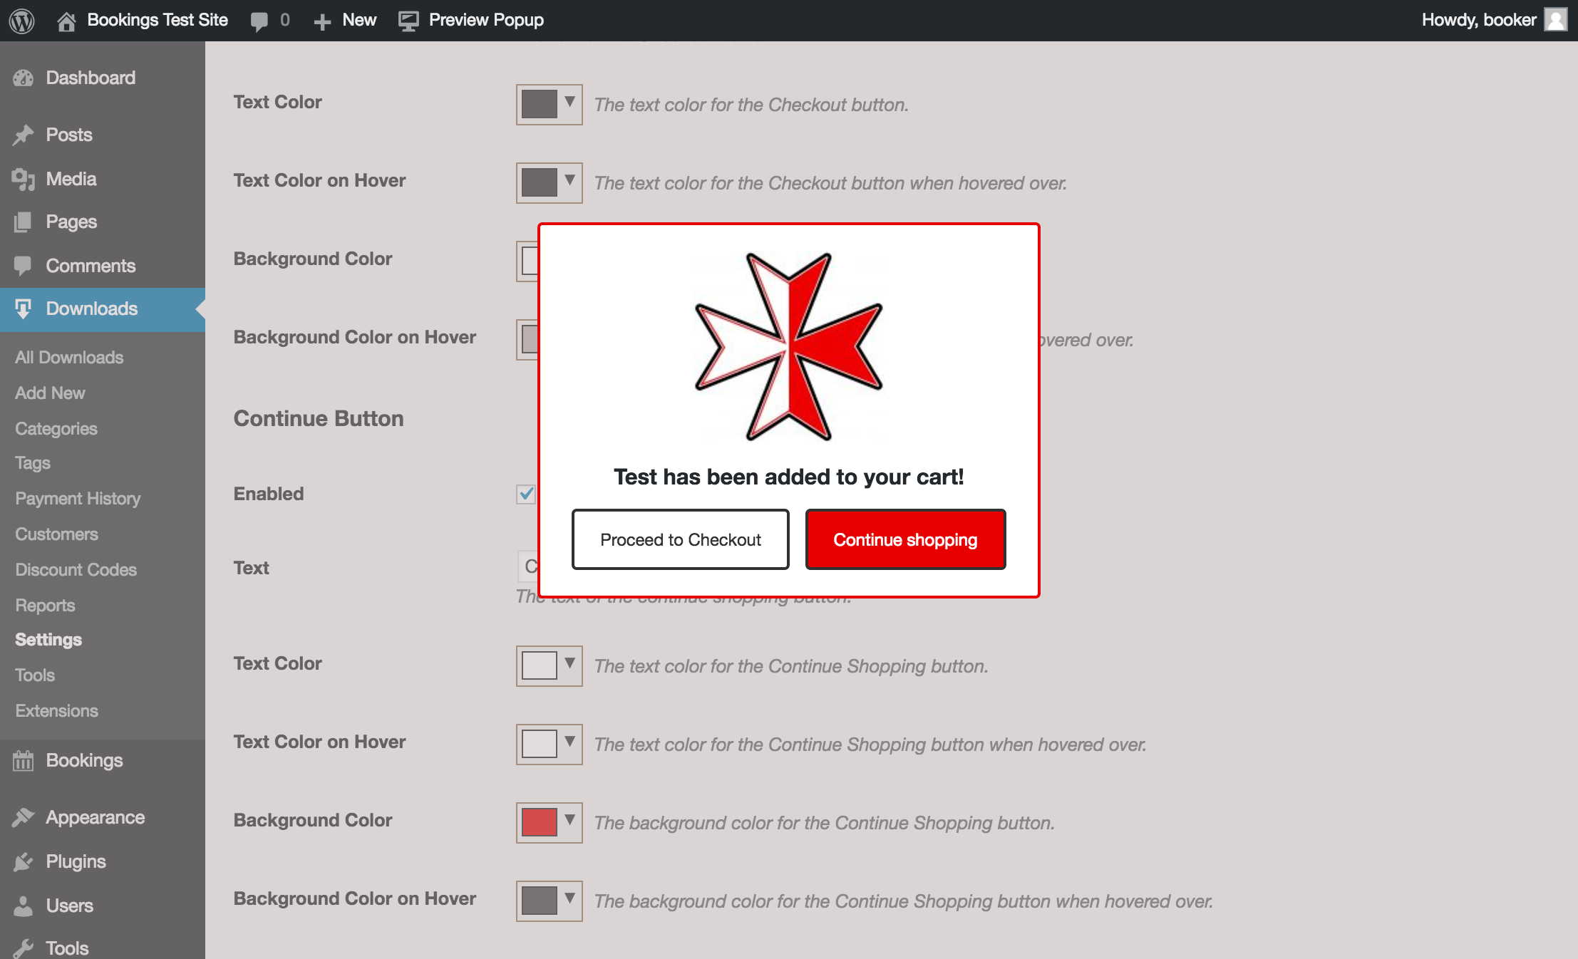1578x959 pixels.
Task: Click the Media icon in the sidebar
Action: (24, 179)
